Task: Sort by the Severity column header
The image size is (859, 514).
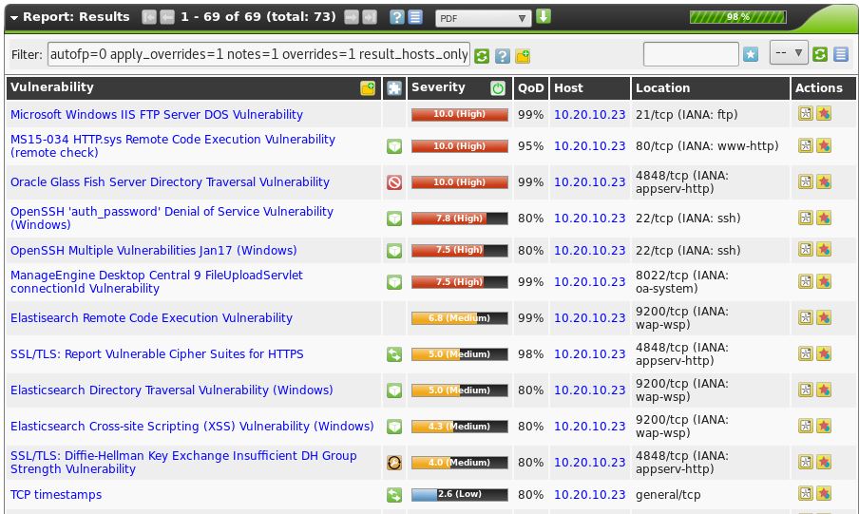Action: pyautogui.click(x=438, y=87)
